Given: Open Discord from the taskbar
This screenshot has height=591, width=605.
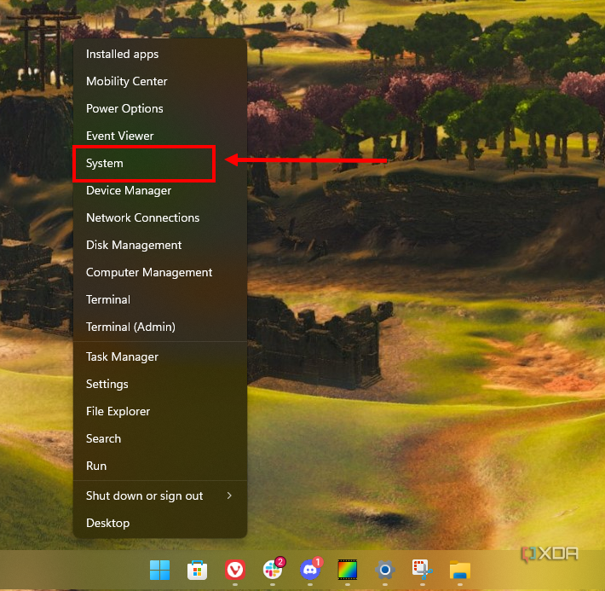Looking at the screenshot, I should click(310, 570).
